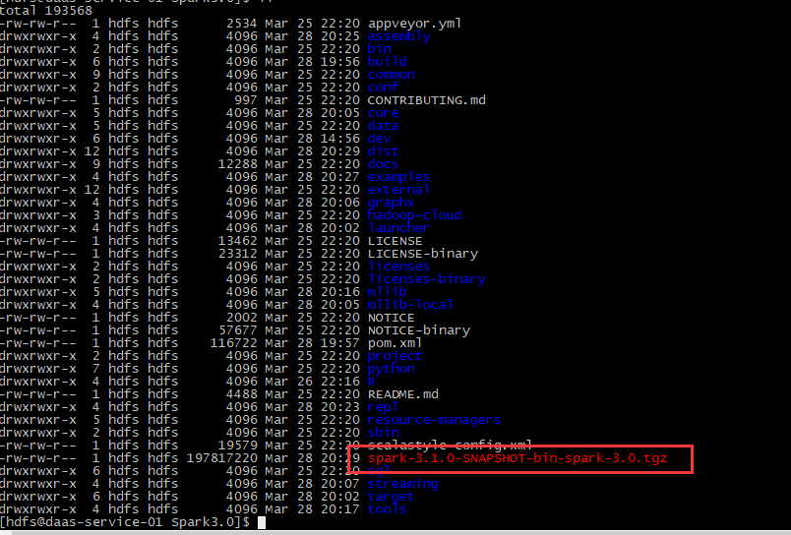Click the shell prompt hdfs@daas-service-01
Viewport: 791px width, 535px height.
pyautogui.click(x=85, y=522)
